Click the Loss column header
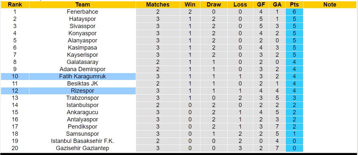 [x=240, y=5]
